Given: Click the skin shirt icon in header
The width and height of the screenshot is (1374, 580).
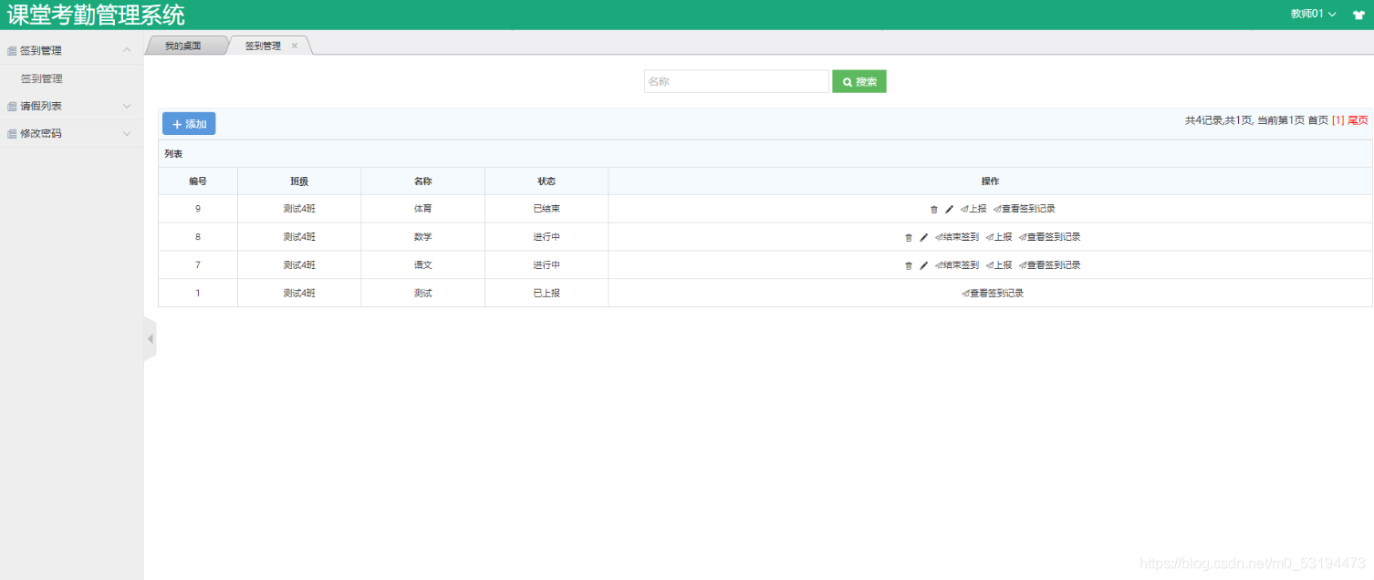Looking at the screenshot, I should 1358,15.
